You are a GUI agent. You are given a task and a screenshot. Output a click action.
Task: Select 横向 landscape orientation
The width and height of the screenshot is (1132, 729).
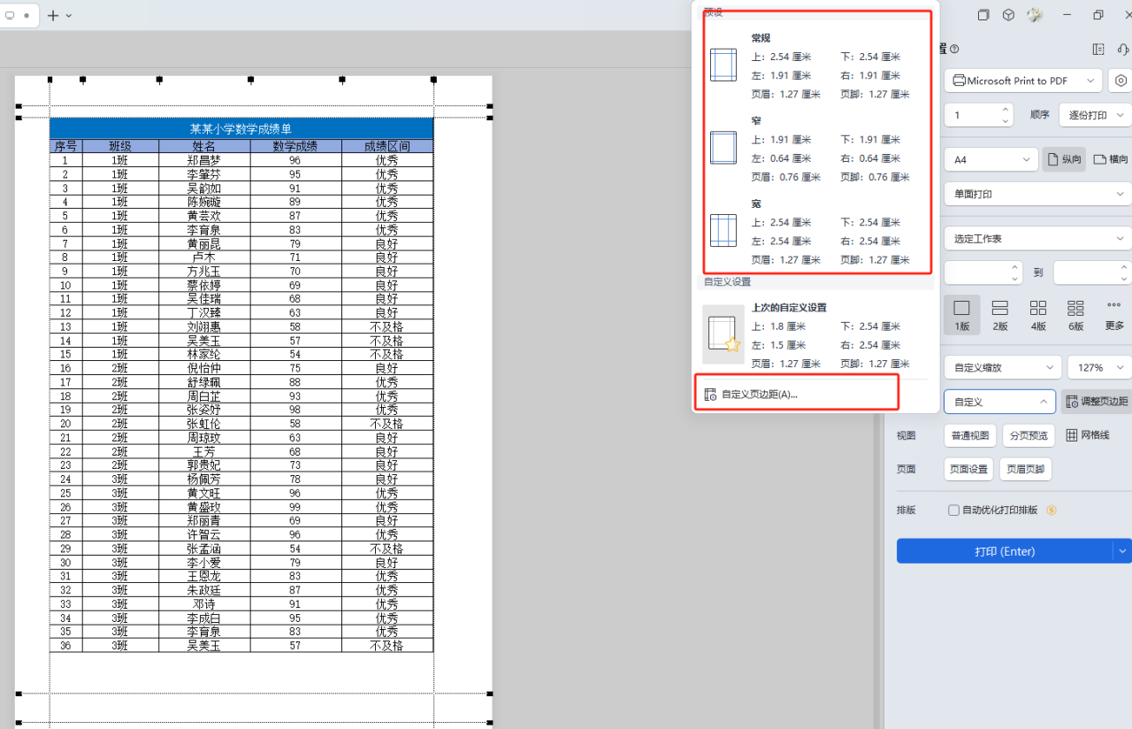[1111, 159]
